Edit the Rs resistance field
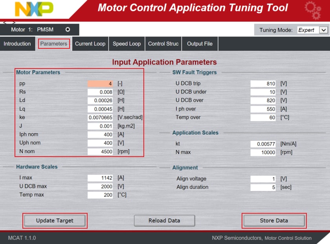Screen dimensions: 330x244 click(101, 92)
